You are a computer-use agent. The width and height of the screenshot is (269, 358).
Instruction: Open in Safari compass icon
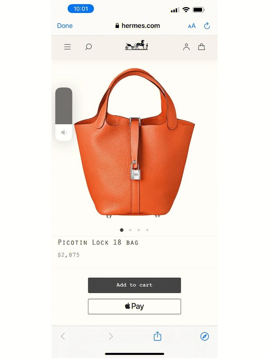(205, 336)
